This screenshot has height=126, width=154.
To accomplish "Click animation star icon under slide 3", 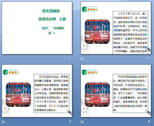I will point(3,122).
